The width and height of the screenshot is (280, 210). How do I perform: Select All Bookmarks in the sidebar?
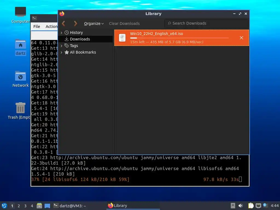tap(83, 52)
